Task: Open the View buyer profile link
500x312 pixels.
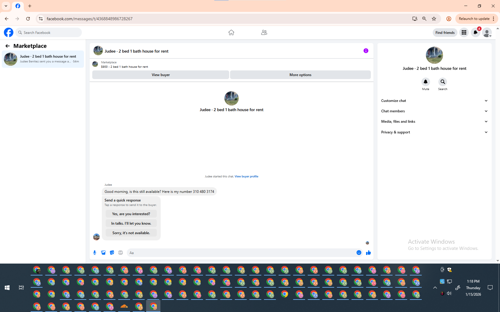Action: pos(246,177)
